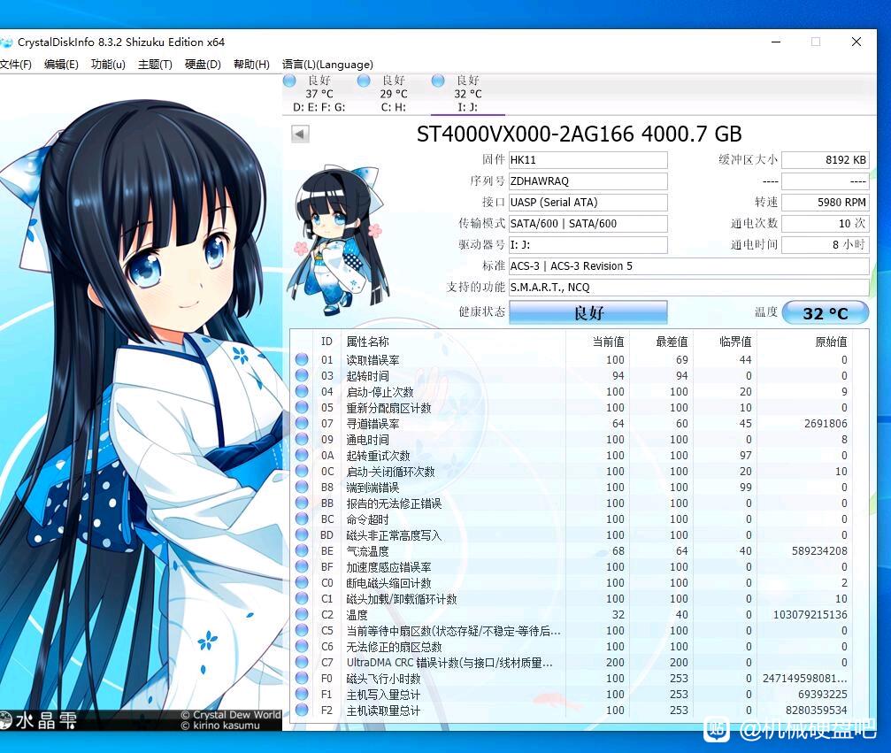Click the raw value 69393225
This screenshot has width=891, height=753.
[822, 694]
